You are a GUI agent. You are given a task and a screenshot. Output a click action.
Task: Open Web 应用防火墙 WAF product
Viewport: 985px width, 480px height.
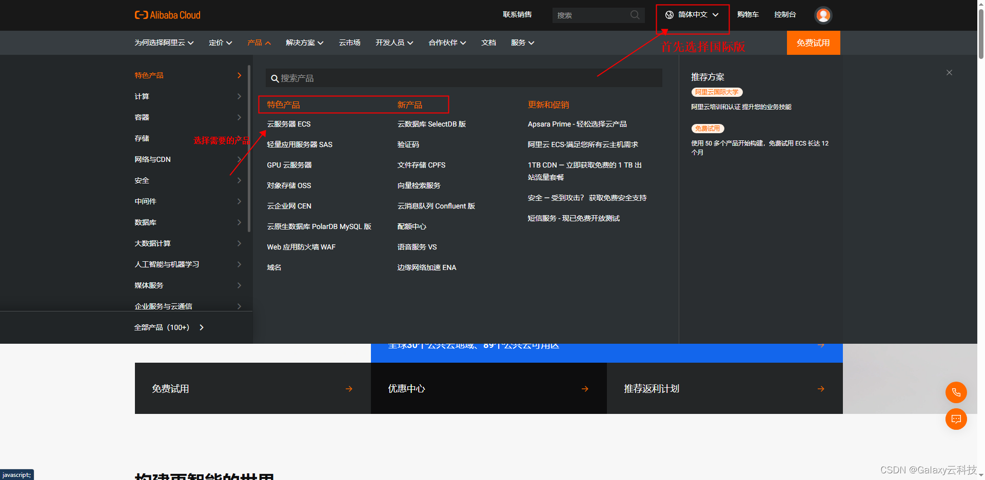pos(301,247)
